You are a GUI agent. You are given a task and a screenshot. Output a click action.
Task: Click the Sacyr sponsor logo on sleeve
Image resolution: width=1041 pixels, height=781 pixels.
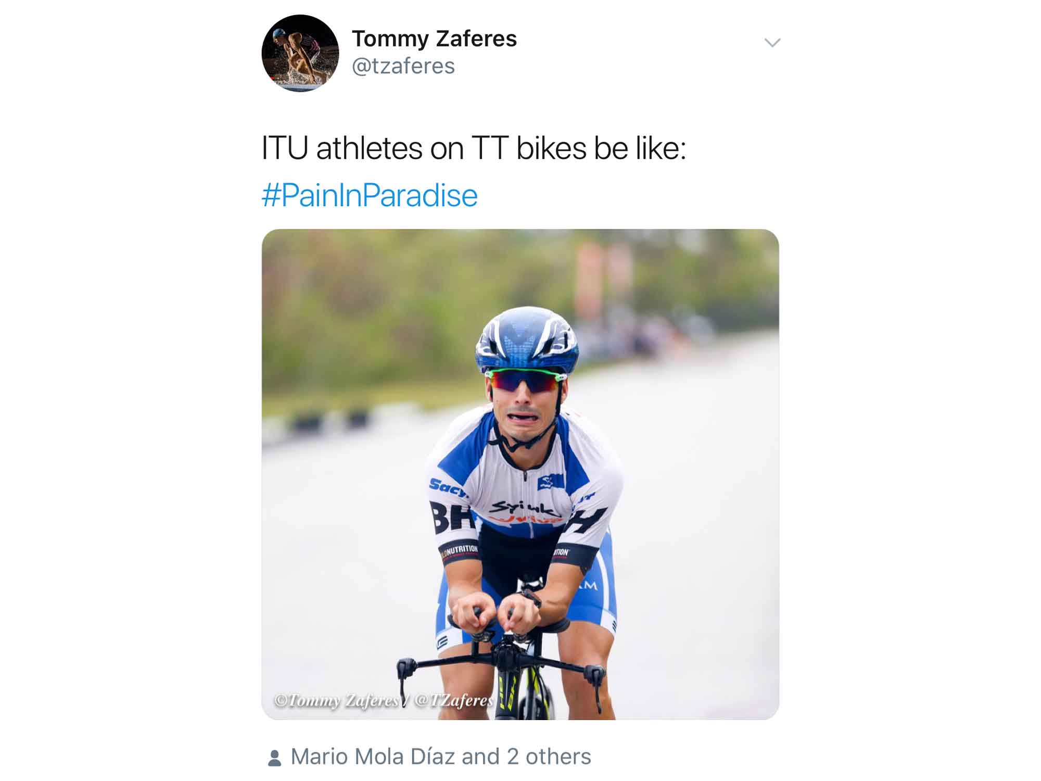449,487
